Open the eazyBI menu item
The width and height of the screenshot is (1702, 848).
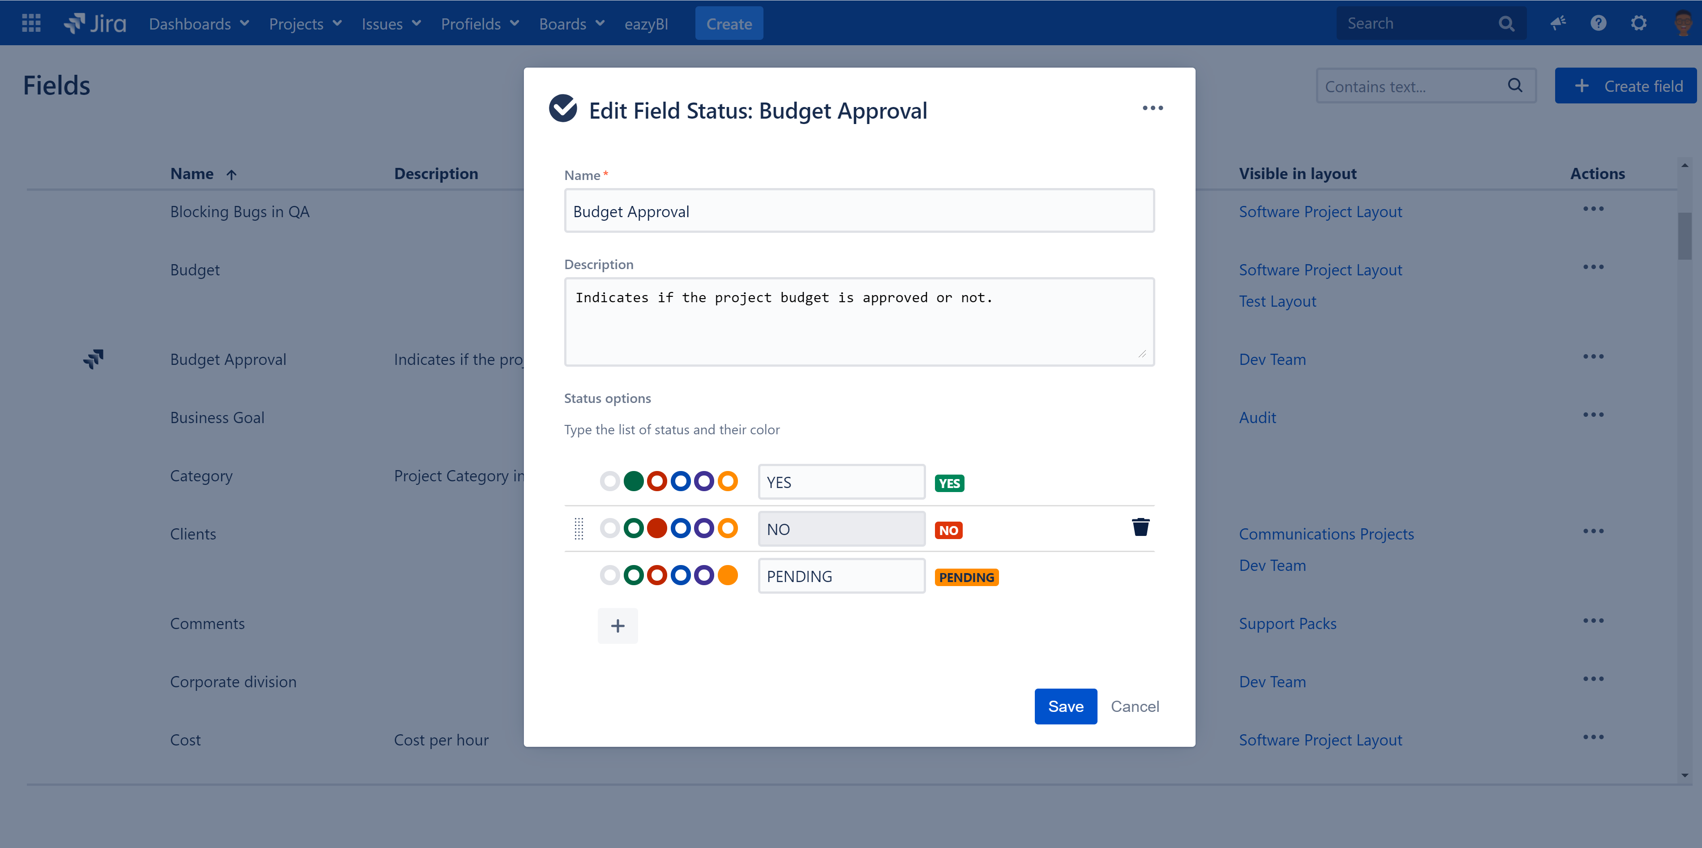tap(646, 23)
